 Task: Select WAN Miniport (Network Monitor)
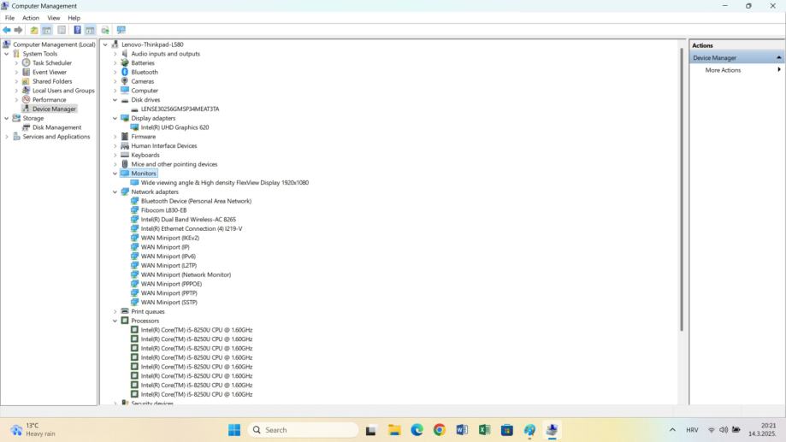coord(186,274)
